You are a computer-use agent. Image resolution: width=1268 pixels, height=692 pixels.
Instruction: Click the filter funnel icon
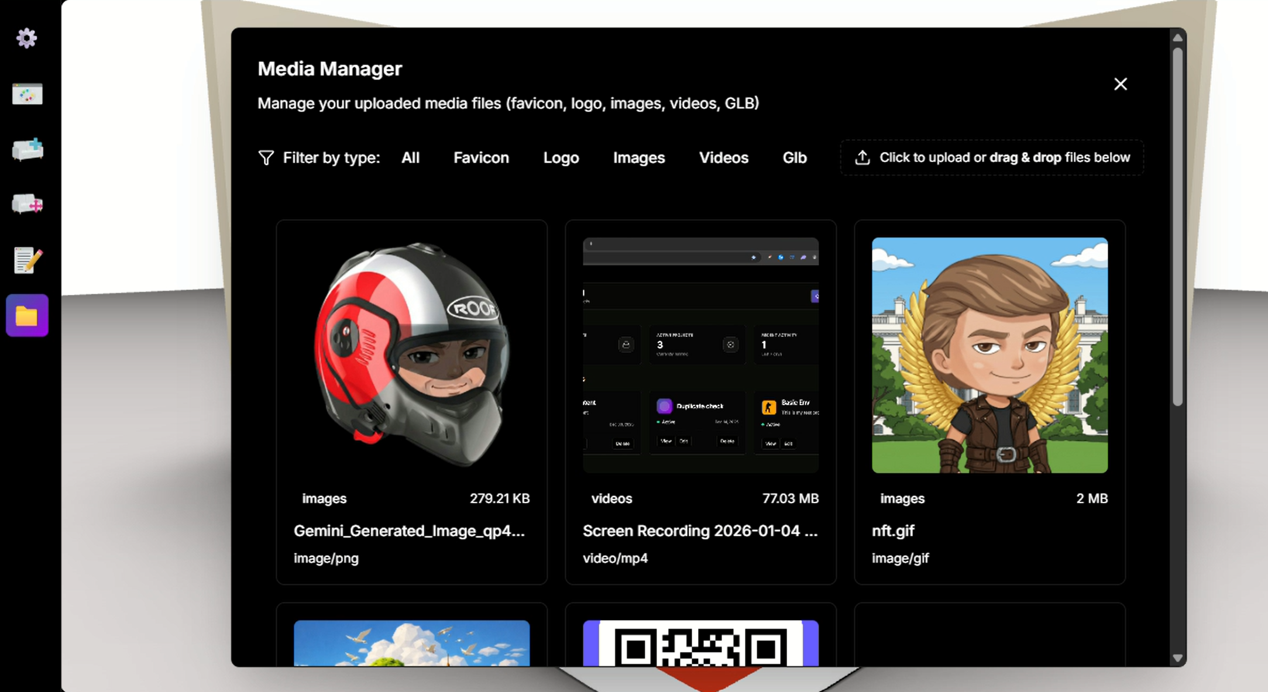point(266,158)
